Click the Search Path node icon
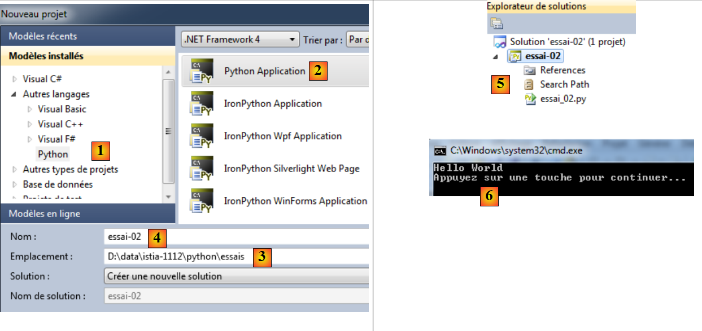 (529, 85)
